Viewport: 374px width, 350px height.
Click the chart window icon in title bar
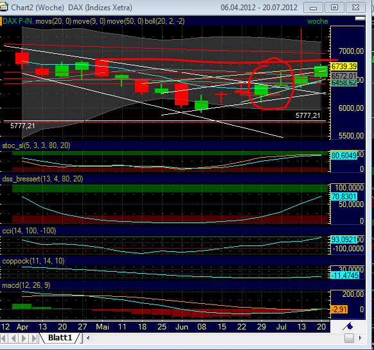tap(4, 7)
